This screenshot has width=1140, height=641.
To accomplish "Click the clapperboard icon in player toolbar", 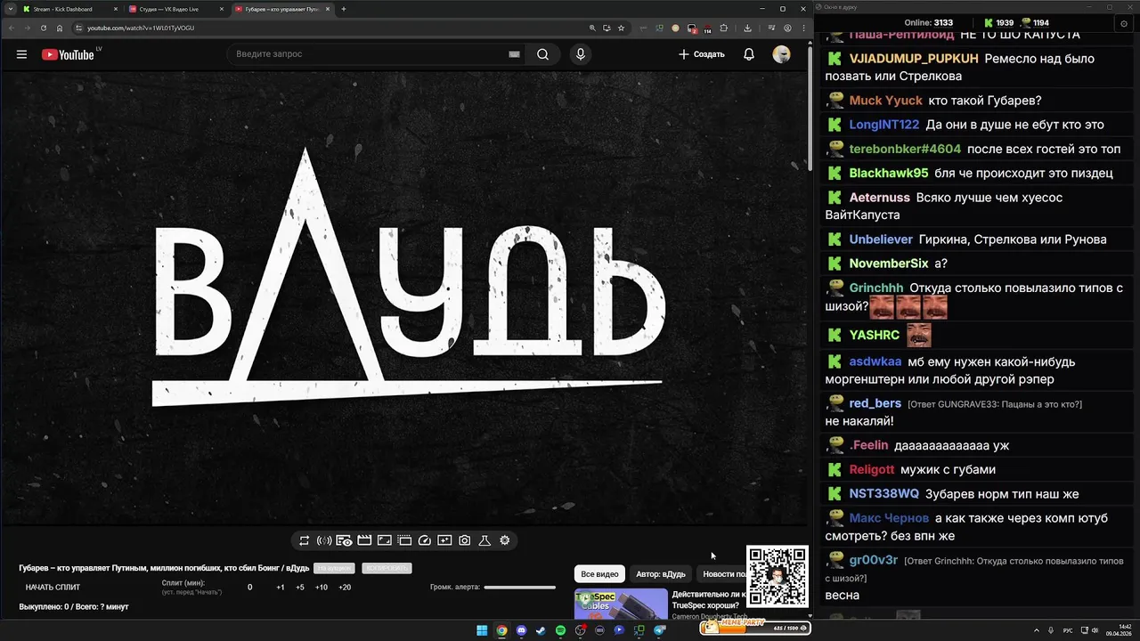I will coord(364,540).
